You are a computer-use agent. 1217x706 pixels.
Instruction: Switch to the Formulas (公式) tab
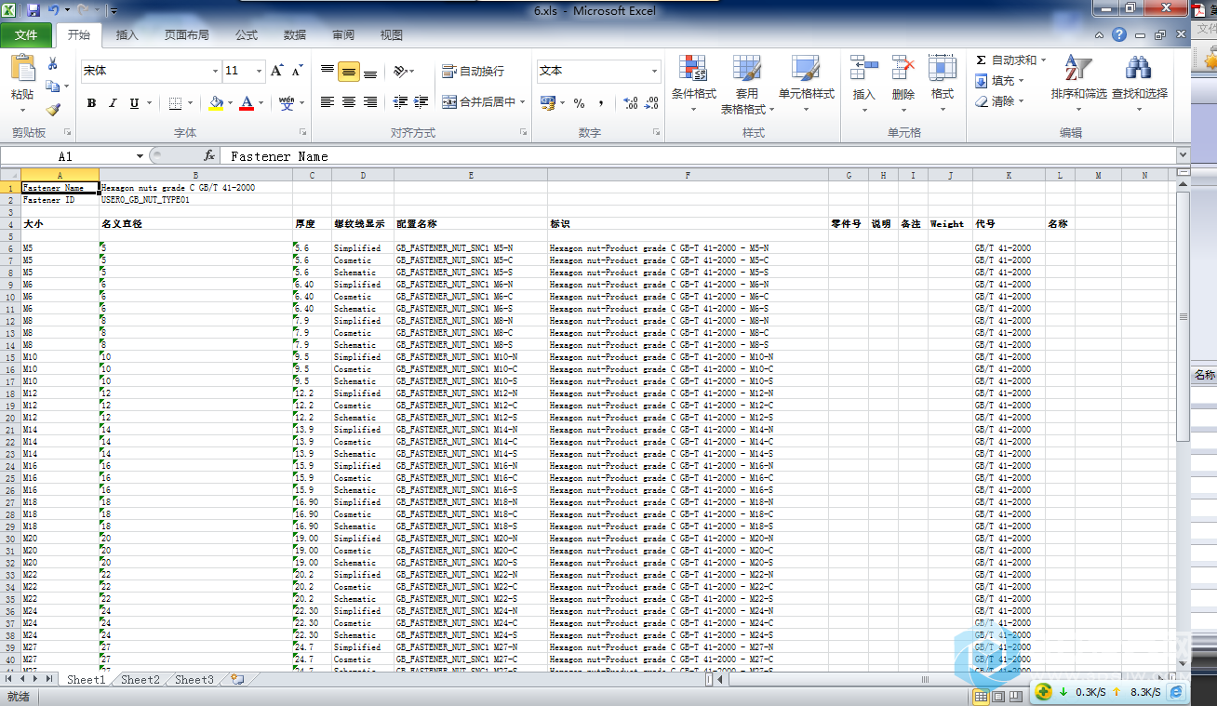(247, 35)
